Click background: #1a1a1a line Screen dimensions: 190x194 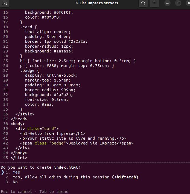point(49,51)
